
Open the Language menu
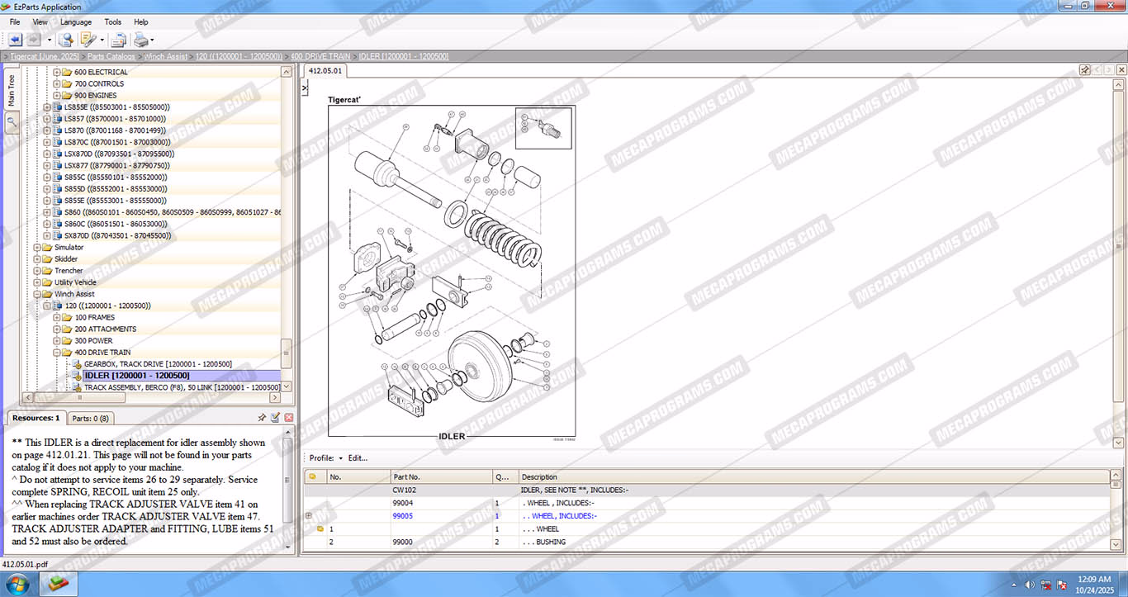click(76, 22)
